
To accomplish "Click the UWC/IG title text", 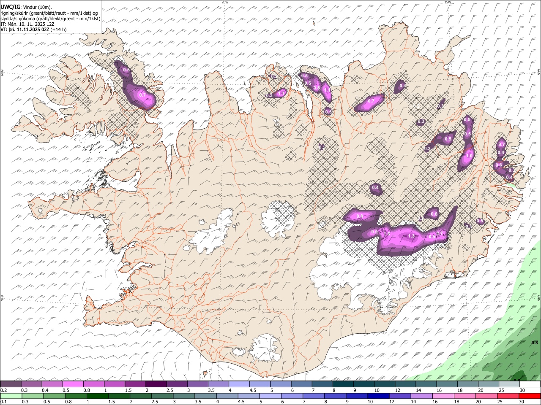I will click(10, 7).
